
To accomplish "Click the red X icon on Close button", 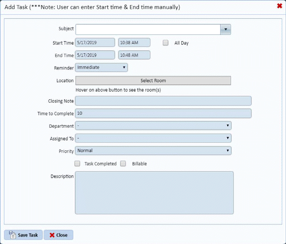I will 52,235.
